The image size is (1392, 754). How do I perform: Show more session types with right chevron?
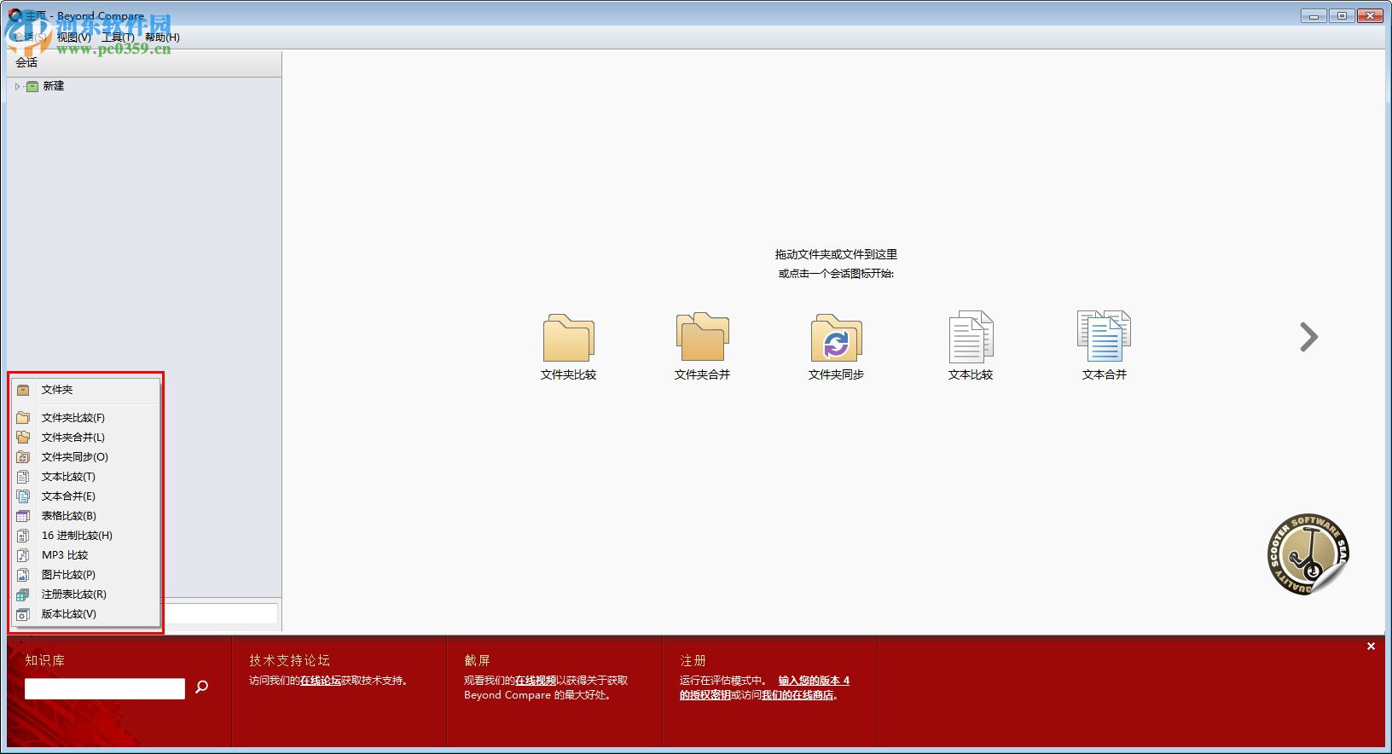coord(1308,337)
